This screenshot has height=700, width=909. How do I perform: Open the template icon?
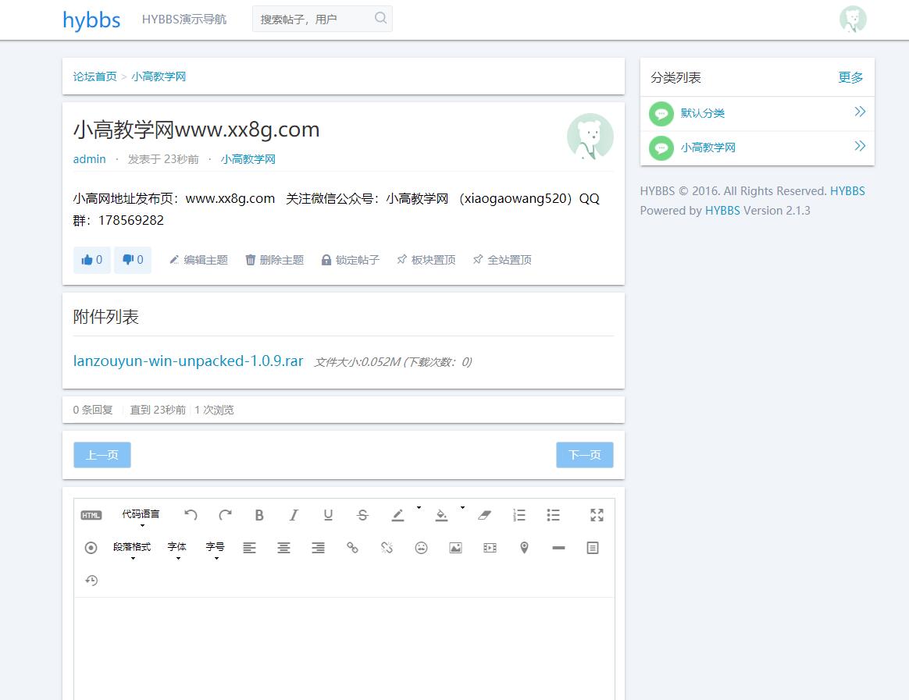[593, 548]
